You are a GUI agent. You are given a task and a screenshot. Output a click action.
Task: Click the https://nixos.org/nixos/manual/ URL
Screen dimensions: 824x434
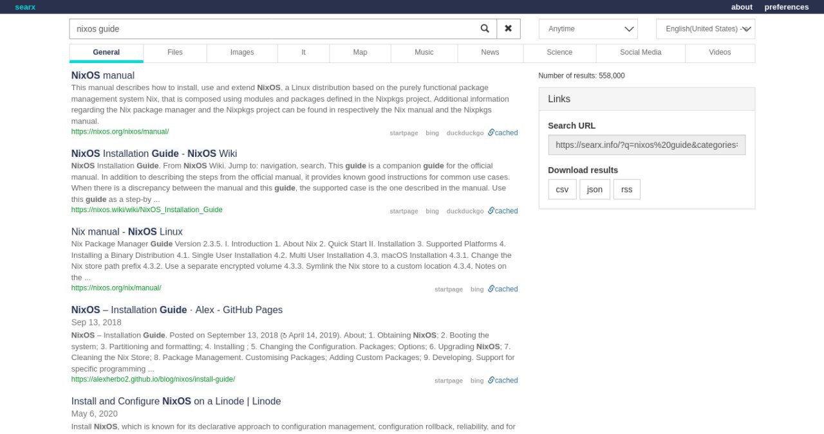(x=120, y=131)
